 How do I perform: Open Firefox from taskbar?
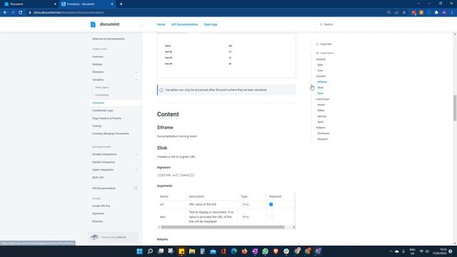point(244,251)
